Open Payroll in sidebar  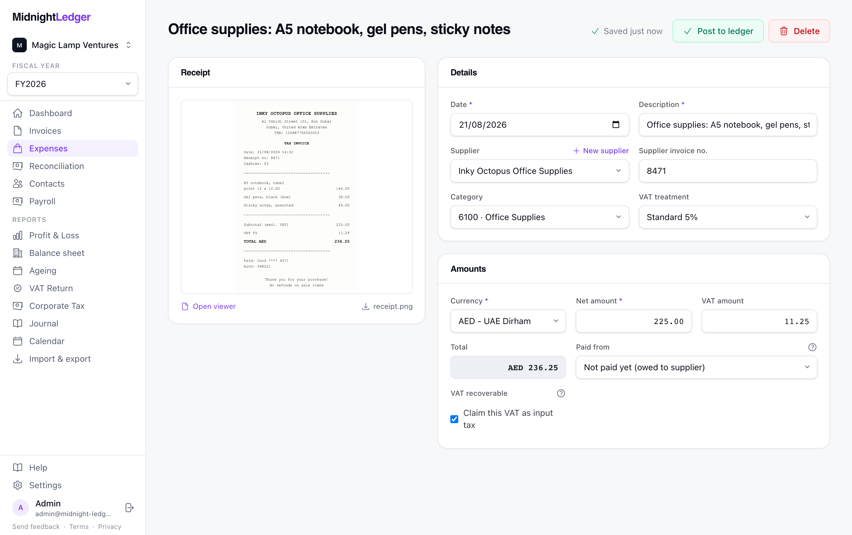click(x=72, y=202)
